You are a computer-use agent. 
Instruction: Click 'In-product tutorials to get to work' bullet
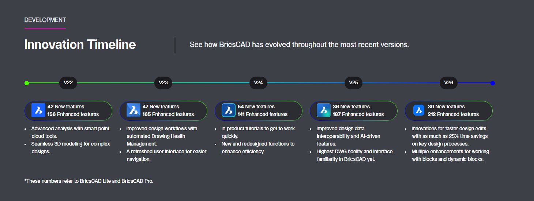[258, 132]
